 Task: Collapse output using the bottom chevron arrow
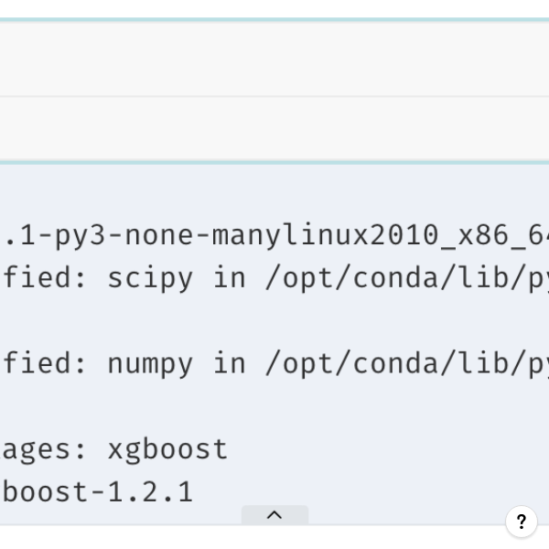(x=274, y=514)
